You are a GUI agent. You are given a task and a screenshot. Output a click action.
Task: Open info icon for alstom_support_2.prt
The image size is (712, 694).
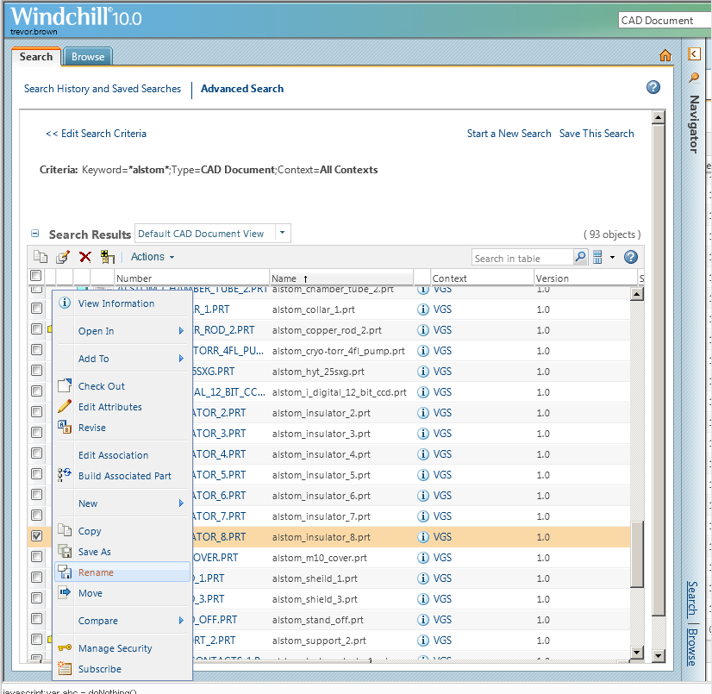pos(422,641)
